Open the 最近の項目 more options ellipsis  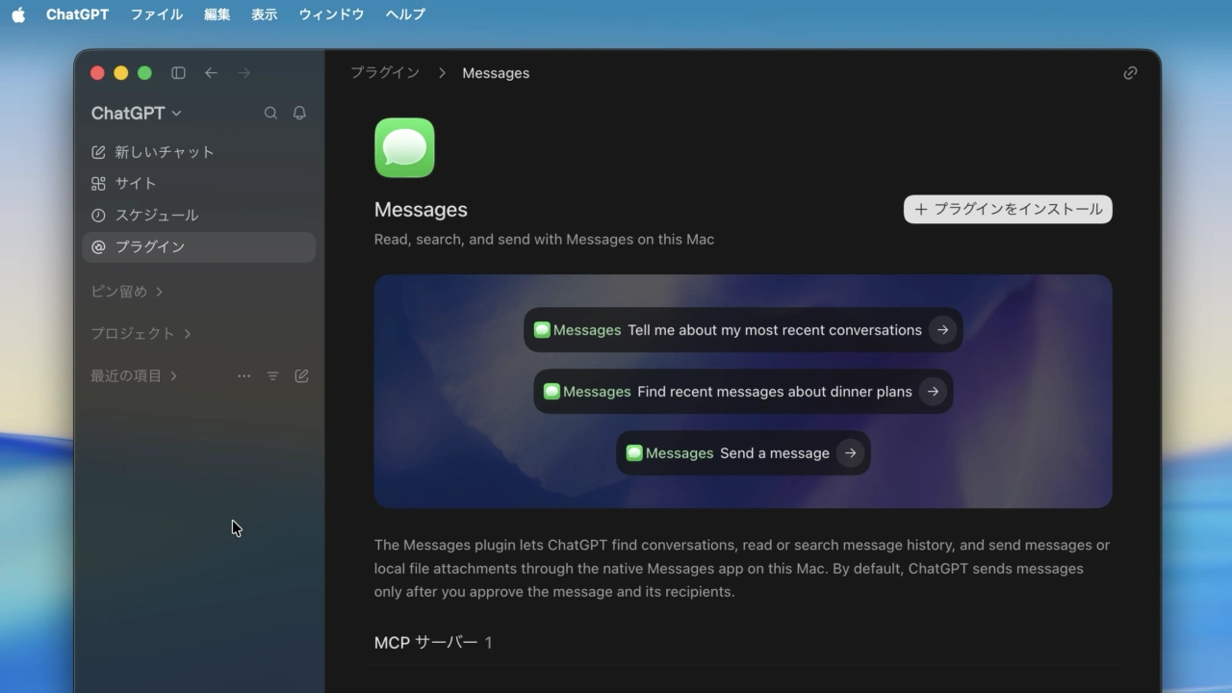(x=244, y=376)
